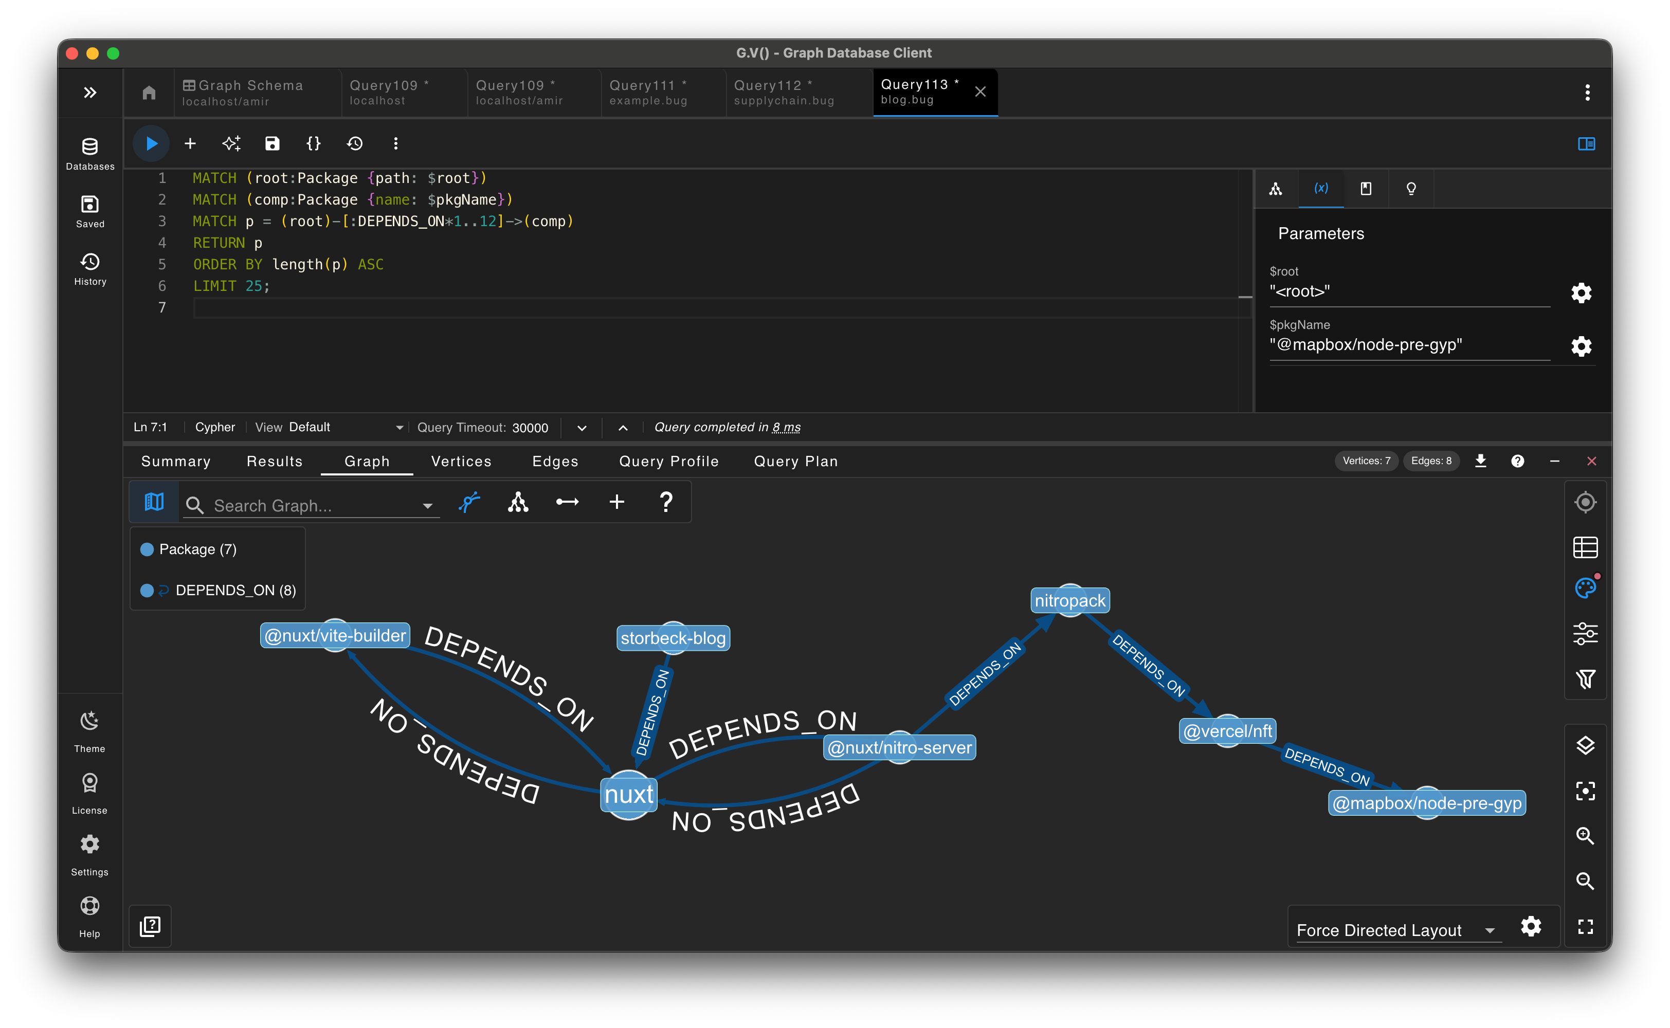Switch to the lightbulb suggestions panel

(x=1411, y=188)
